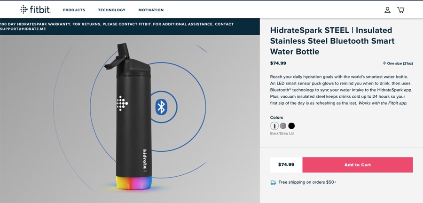Select the solid black color swatch
This screenshot has width=423, height=203.
coord(291,125)
